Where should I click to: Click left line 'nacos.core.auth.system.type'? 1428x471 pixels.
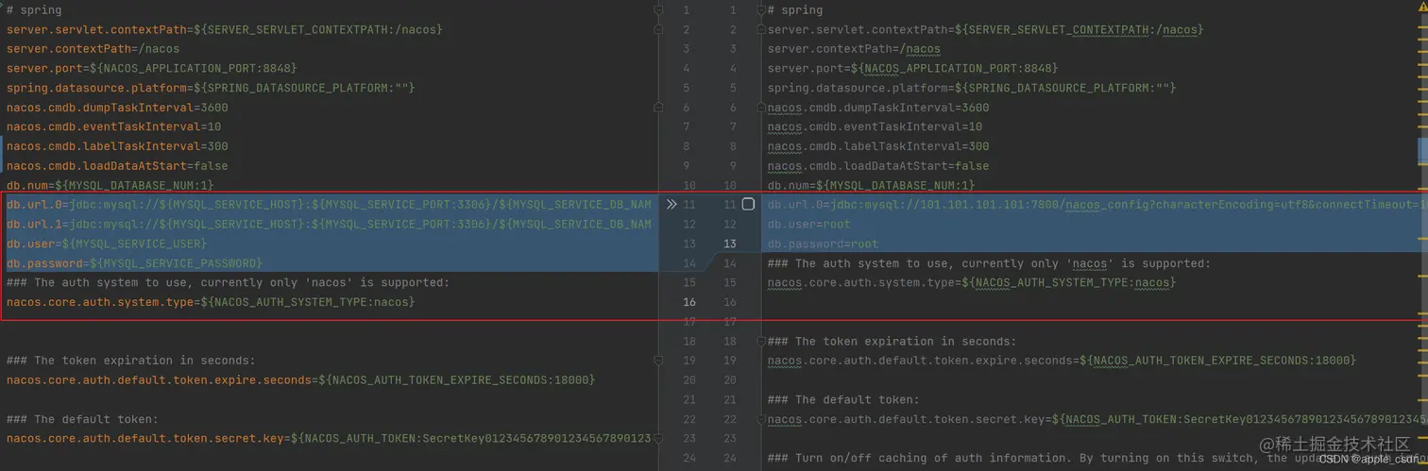pos(211,302)
